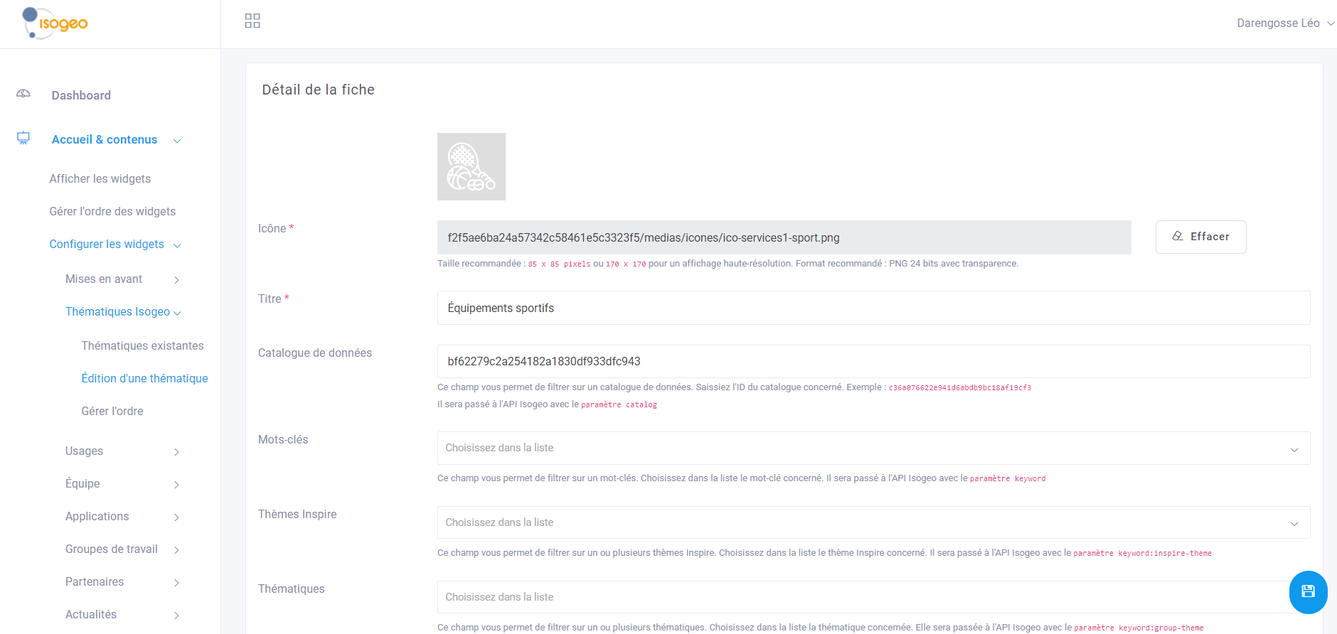Expand the Mises en avant submenu
The image size is (1337, 634).
[122, 279]
